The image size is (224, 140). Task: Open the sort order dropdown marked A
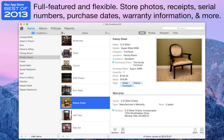tap(63, 33)
